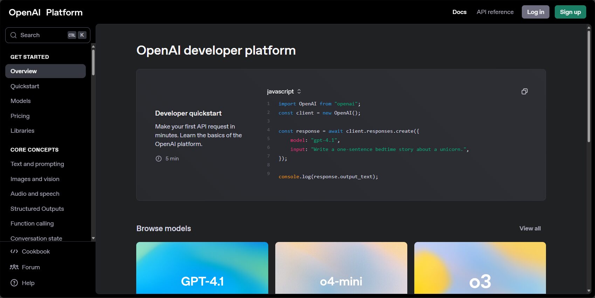
Task: Click the main page scrollbar thumb
Action: [589, 86]
